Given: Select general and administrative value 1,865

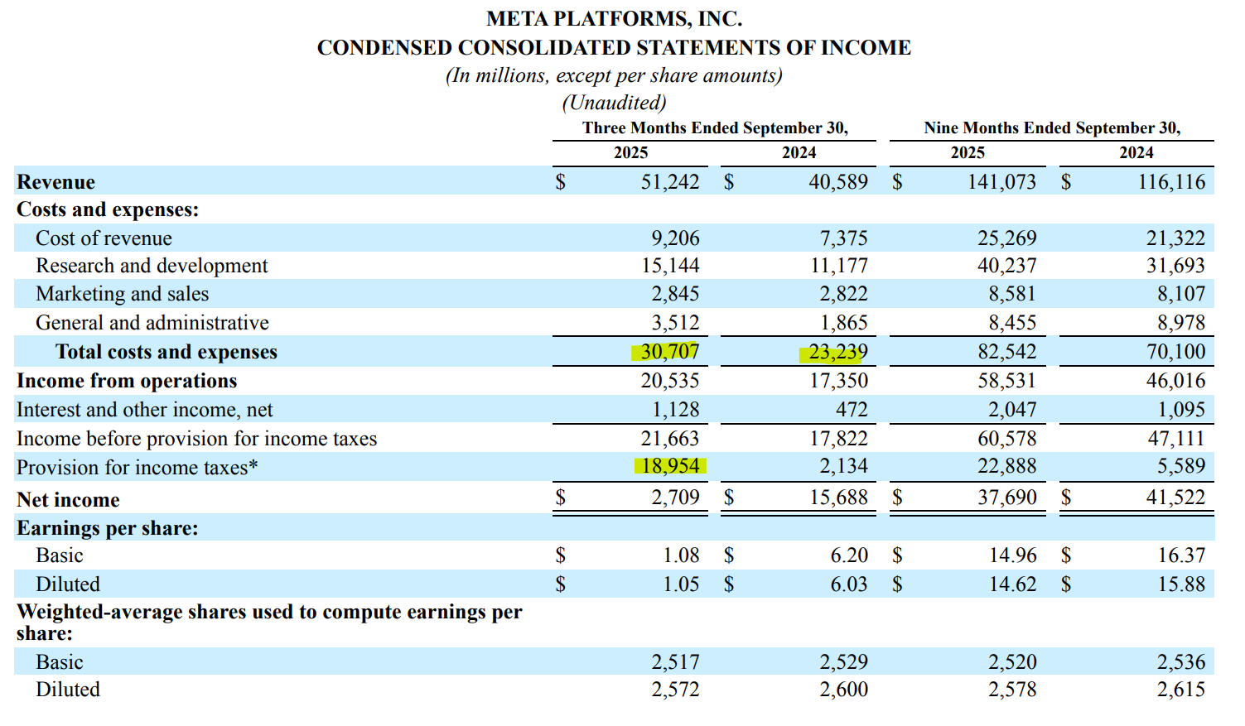Looking at the screenshot, I should point(844,323).
